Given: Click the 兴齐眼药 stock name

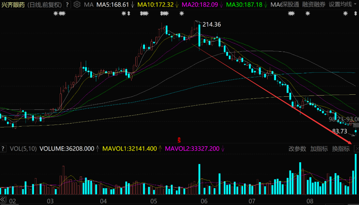Looking at the screenshot, I should pyautogui.click(x=13, y=5).
